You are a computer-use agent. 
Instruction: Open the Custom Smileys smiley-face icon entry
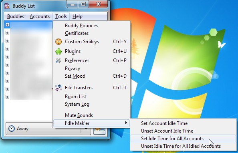tap(58, 42)
